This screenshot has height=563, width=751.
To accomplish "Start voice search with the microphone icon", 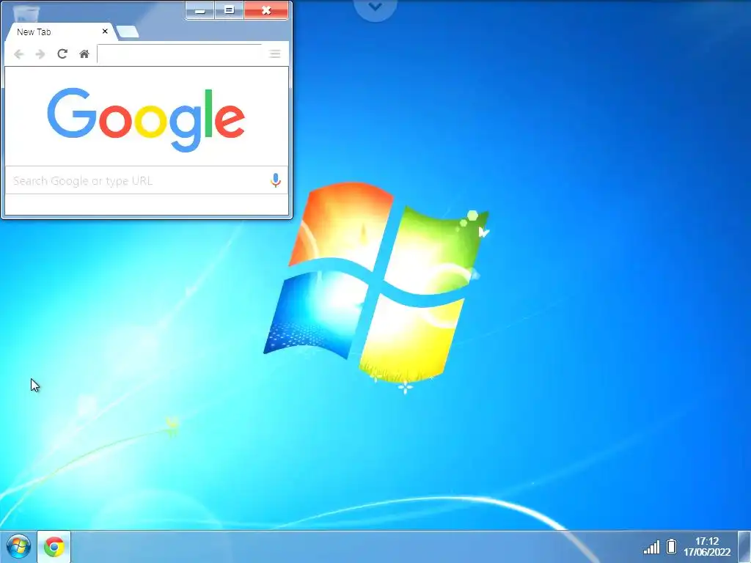I will point(276,180).
